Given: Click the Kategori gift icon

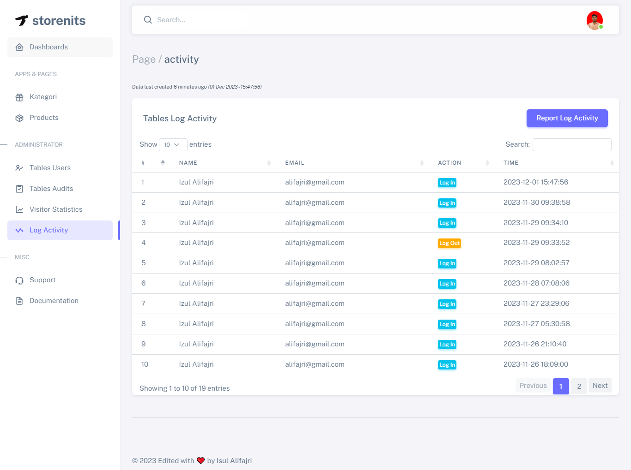Looking at the screenshot, I should point(19,97).
